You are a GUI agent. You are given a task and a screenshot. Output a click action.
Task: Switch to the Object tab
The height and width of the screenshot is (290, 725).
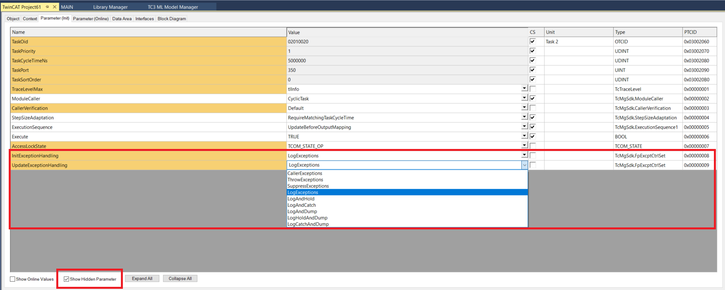click(13, 19)
